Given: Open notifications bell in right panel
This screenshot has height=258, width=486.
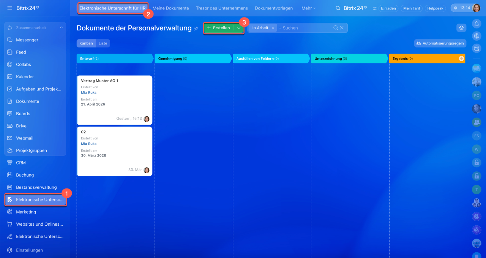Looking at the screenshot, I should pyautogui.click(x=477, y=24).
